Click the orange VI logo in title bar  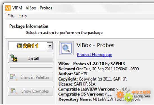point(8,8)
